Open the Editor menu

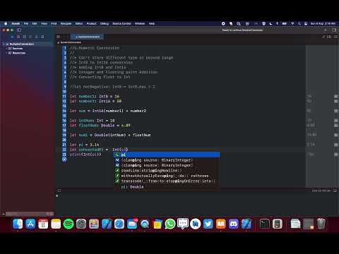79,23
